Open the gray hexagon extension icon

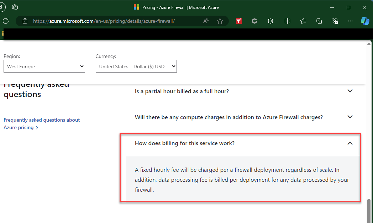[x=254, y=21]
